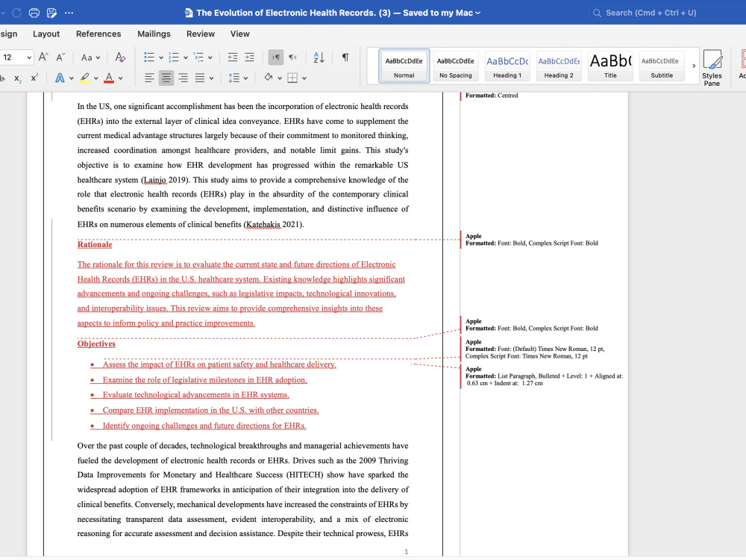Viewport: 746px width, 560px height.
Task: Open the font size dropdown
Action: (29, 57)
